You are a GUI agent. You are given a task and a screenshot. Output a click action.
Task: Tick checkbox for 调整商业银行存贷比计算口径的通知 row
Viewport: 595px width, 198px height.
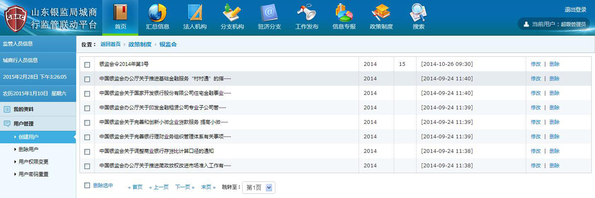87,151
